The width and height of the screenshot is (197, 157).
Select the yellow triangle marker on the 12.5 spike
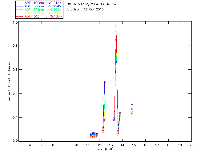(x=105, y=110)
